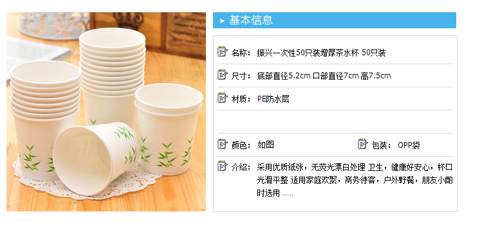Image resolution: width=491 pixels, height=239 pixels.
Task: Click the white arrow before 基本信息
Action: point(222,21)
